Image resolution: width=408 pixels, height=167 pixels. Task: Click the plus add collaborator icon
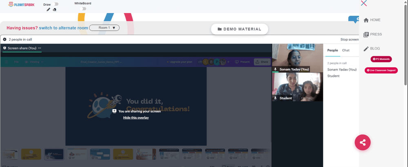228,62
